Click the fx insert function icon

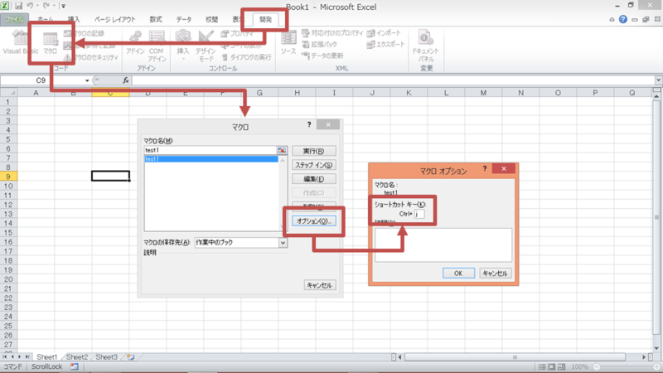[x=126, y=80]
